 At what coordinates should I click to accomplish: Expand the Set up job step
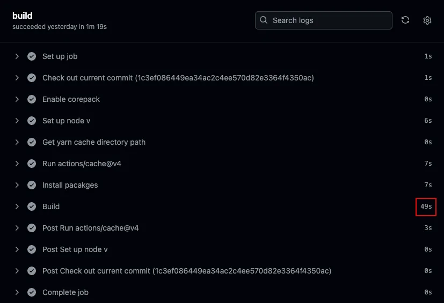click(17, 56)
